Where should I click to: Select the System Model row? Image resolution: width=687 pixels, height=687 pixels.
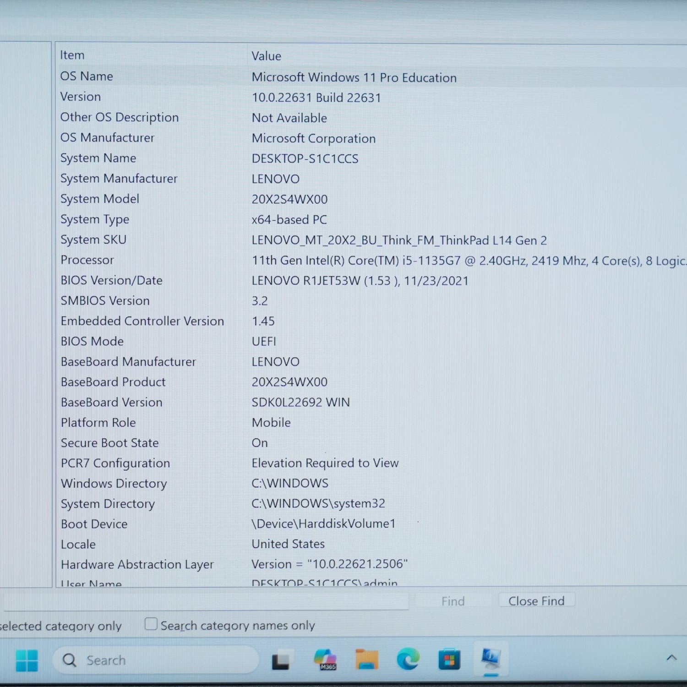[371, 199]
